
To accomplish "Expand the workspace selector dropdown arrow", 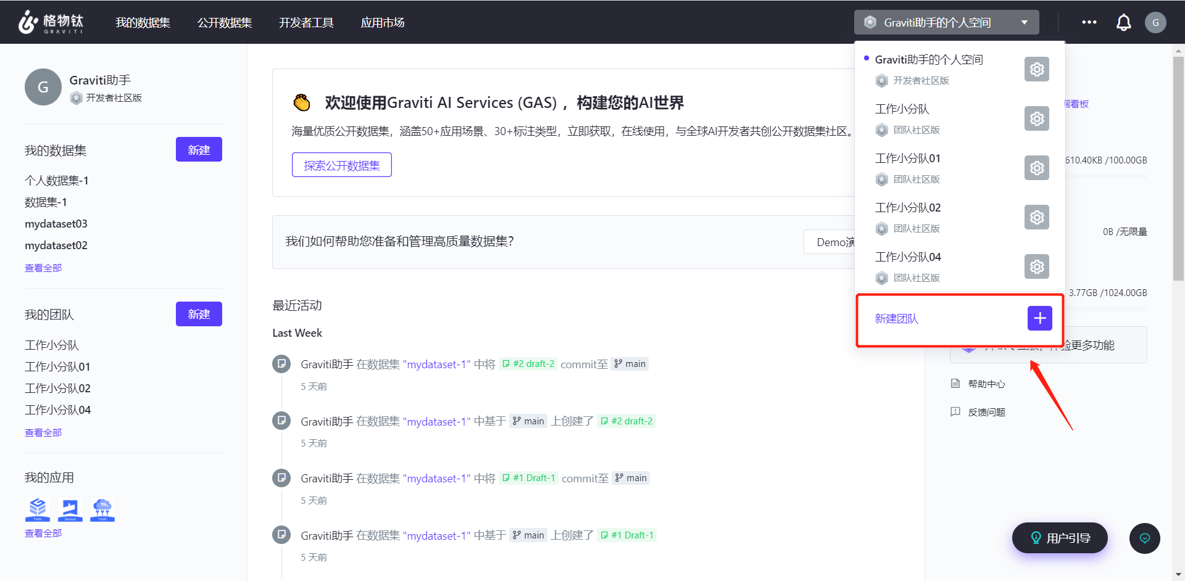I will tap(1025, 23).
